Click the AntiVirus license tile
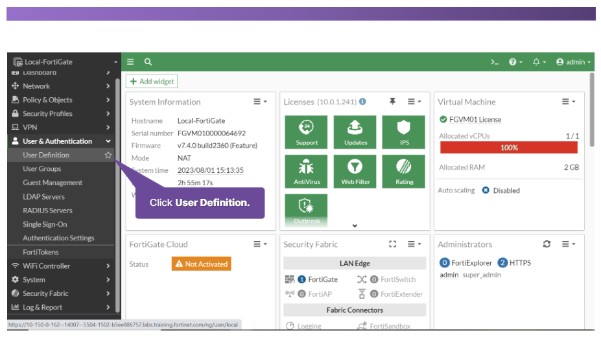This screenshot has width=601, height=342. point(306,171)
